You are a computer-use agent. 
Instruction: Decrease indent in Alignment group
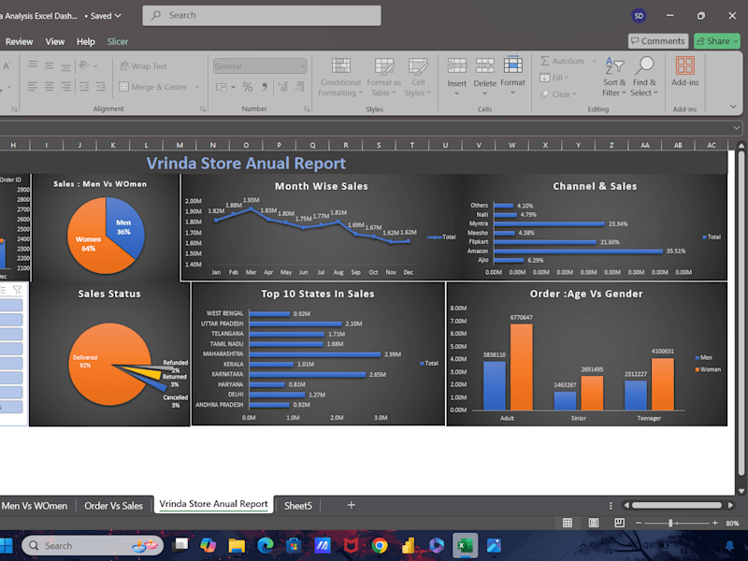(x=84, y=86)
